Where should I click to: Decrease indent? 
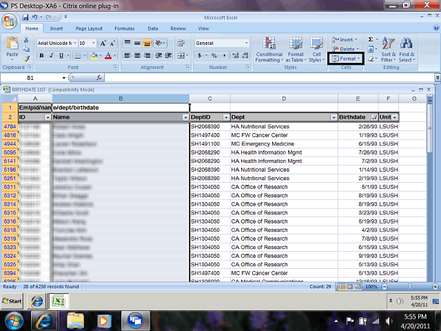click(x=158, y=55)
